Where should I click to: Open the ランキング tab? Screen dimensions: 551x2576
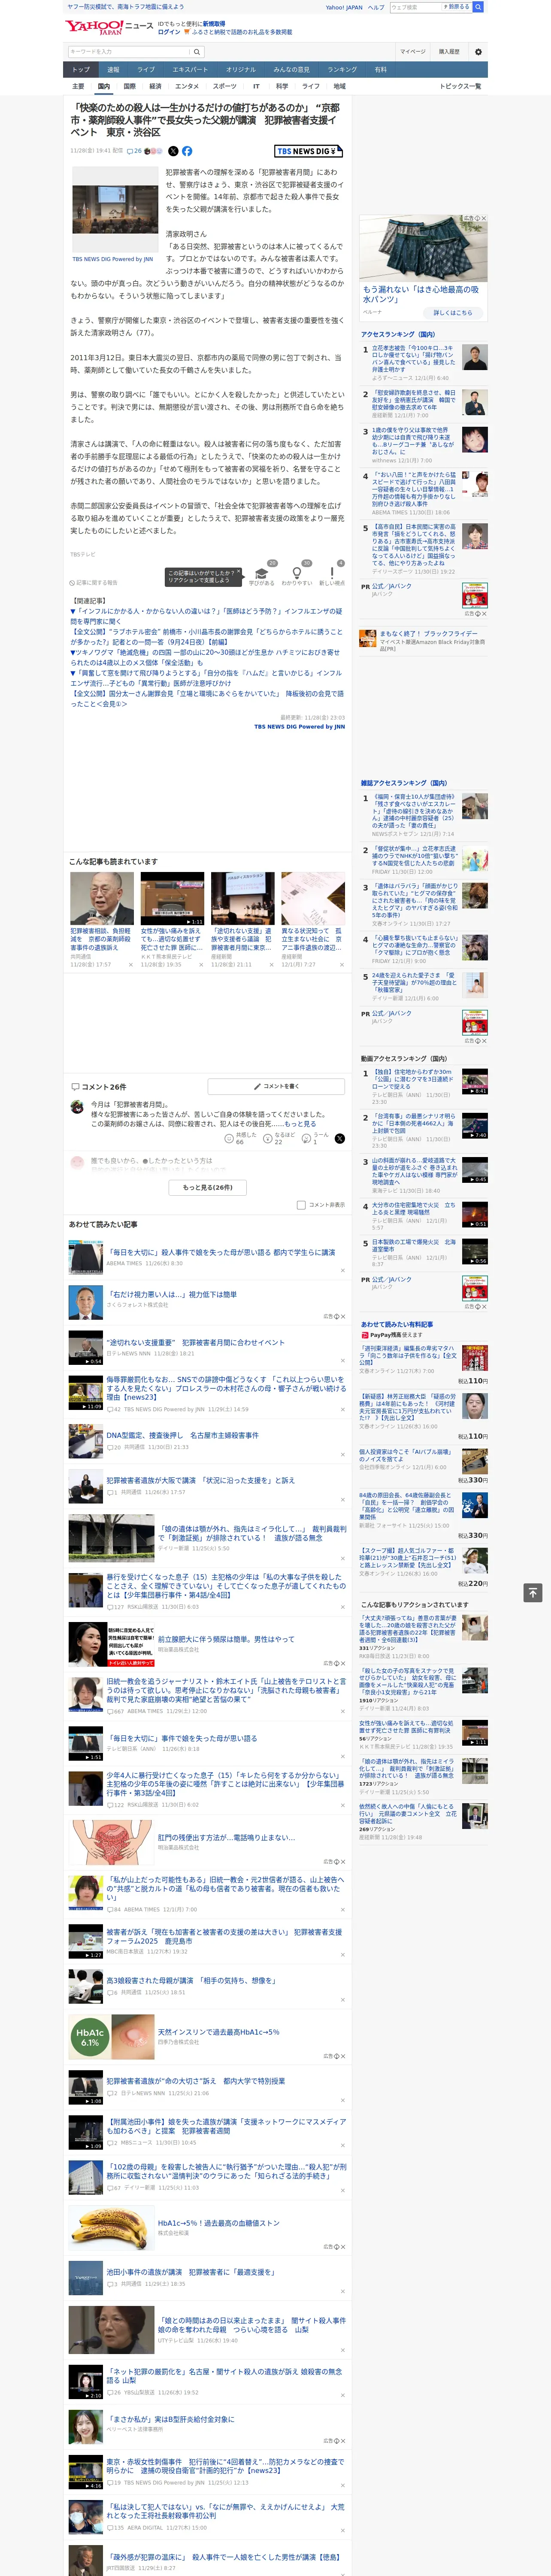[x=342, y=70]
